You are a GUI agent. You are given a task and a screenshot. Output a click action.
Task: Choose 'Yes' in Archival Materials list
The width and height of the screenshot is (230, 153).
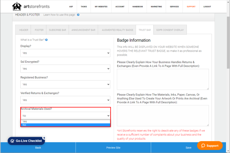click(65, 121)
